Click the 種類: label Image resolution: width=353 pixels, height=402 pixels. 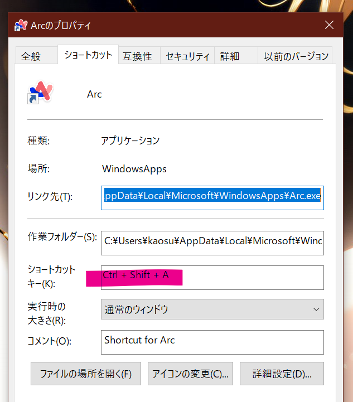point(38,141)
